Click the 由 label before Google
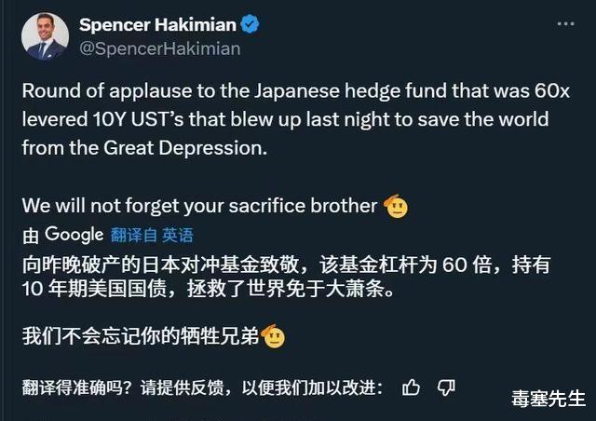Image resolution: width=596 pixels, height=421 pixels. click(x=31, y=235)
